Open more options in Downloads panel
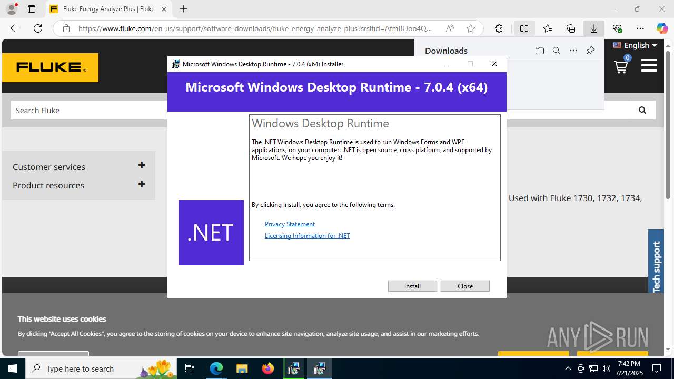Screen dimensions: 674x379 (573, 51)
